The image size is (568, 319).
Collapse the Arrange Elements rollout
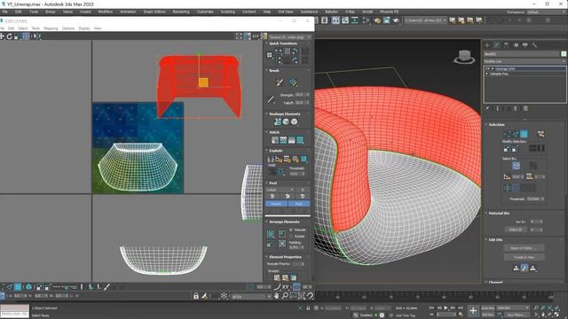pyautogui.click(x=284, y=222)
